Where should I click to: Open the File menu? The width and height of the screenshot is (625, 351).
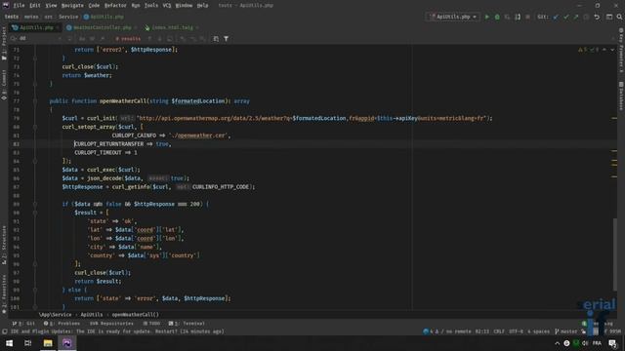click(x=19, y=6)
